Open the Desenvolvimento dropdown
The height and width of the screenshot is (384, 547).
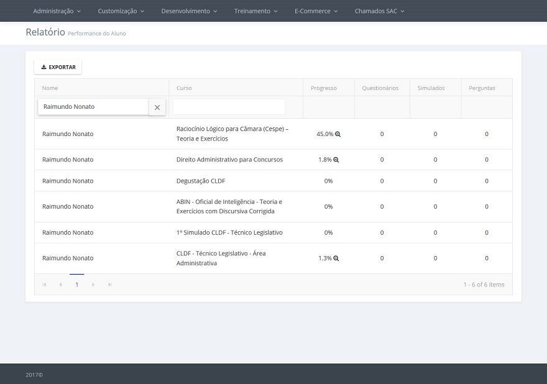(x=189, y=11)
